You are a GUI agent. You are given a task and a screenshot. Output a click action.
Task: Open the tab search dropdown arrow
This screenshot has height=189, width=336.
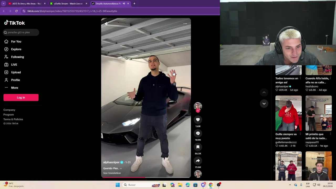point(3,4)
